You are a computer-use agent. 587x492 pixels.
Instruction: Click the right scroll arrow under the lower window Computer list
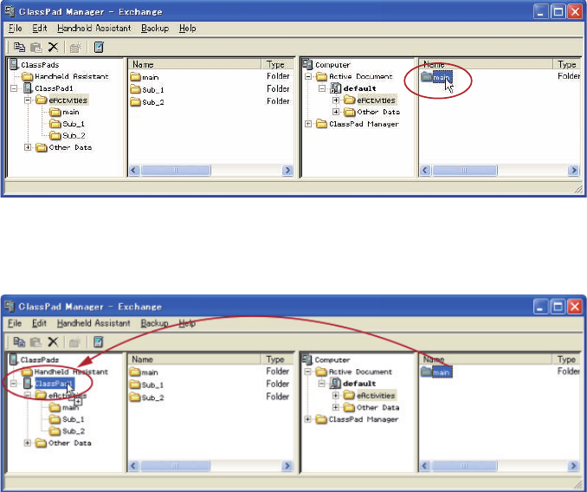pyautogui.click(x=573, y=466)
